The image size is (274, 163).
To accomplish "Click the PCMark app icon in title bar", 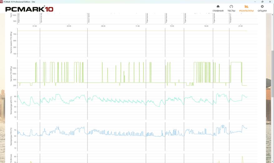I will coord(1,2).
